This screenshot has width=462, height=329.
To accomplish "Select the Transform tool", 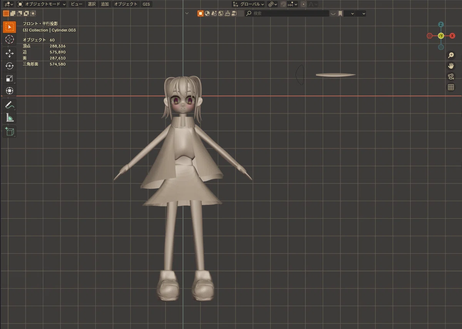I will 10,91.
